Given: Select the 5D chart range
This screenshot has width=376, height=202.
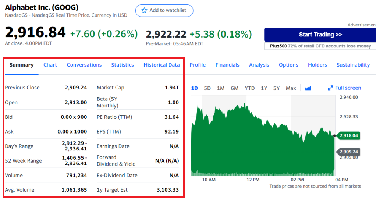Looking at the screenshot, I should tap(207, 88).
